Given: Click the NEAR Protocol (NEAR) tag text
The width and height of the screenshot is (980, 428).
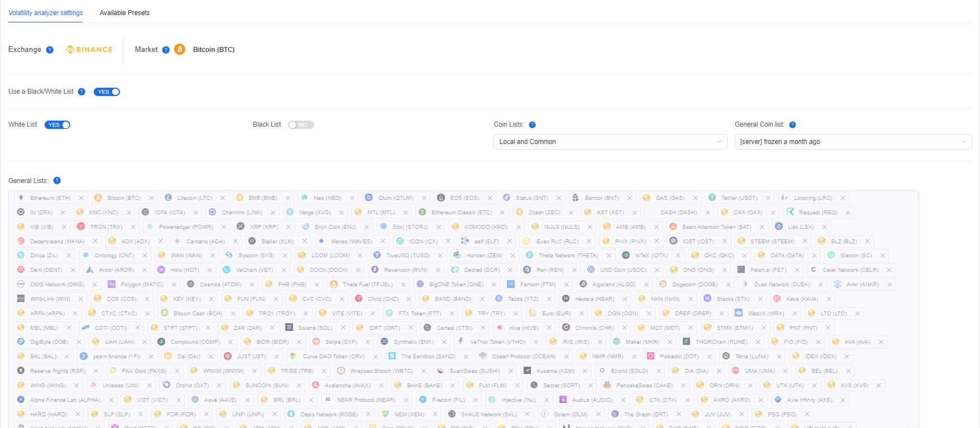Looking at the screenshot, I should pos(366,400).
